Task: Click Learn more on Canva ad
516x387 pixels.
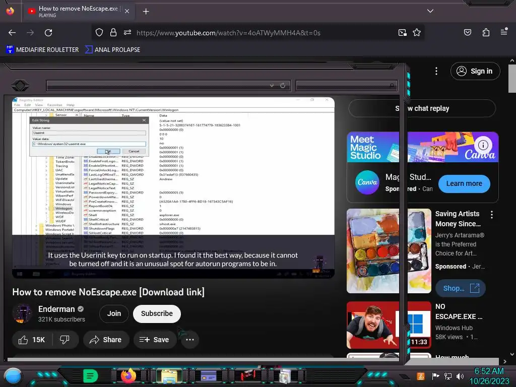Action: (x=464, y=183)
